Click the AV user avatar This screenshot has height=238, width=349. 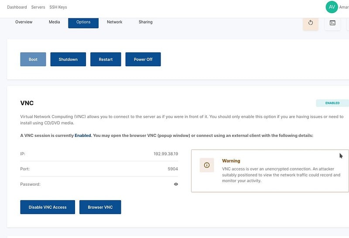pyautogui.click(x=332, y=7)
